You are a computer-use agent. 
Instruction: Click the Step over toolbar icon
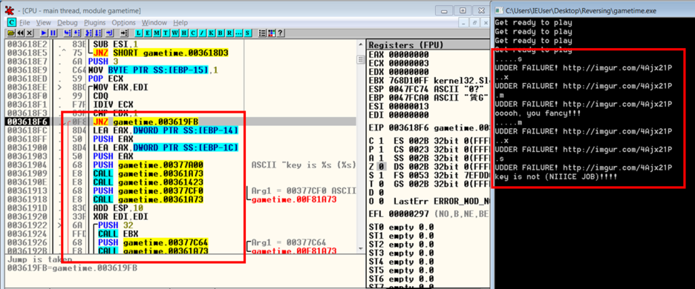[76, 33]
